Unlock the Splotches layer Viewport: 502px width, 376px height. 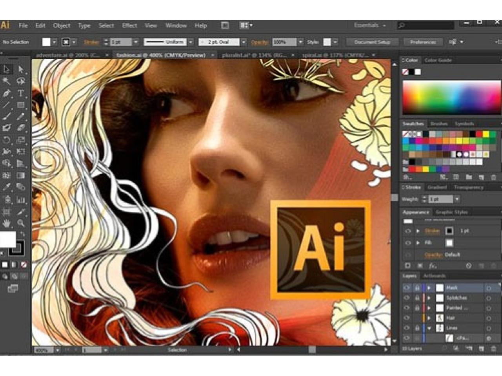pyautogui.click(x=417, y=298)
